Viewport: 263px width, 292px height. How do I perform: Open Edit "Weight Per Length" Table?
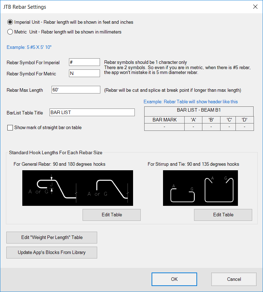52,238
